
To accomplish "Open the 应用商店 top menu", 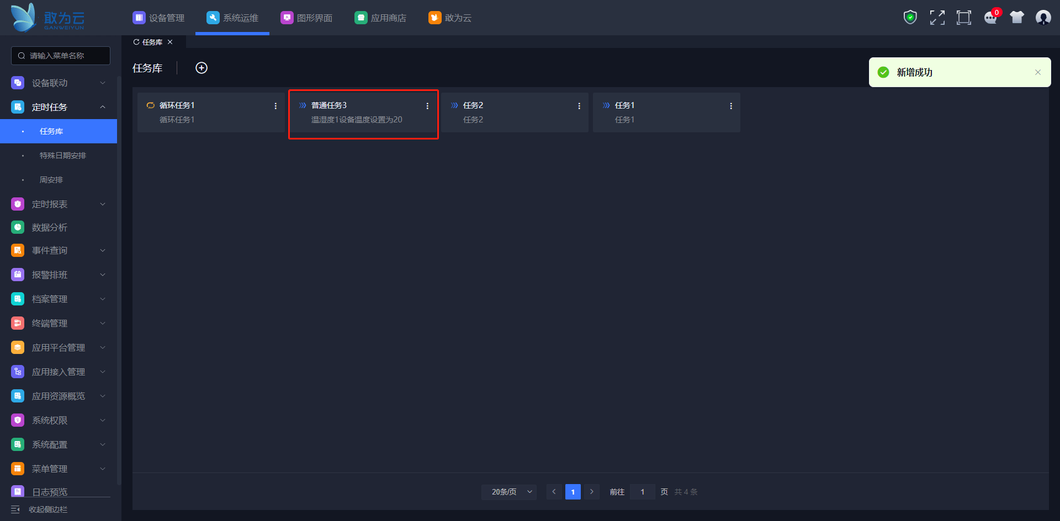I will [380, 18].
